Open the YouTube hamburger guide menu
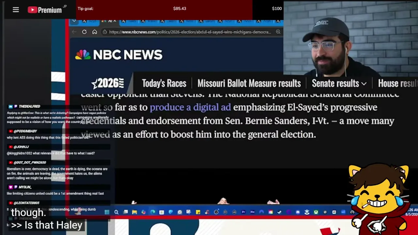Viewport: 418px width, 235px height. [x=16, y=10]
